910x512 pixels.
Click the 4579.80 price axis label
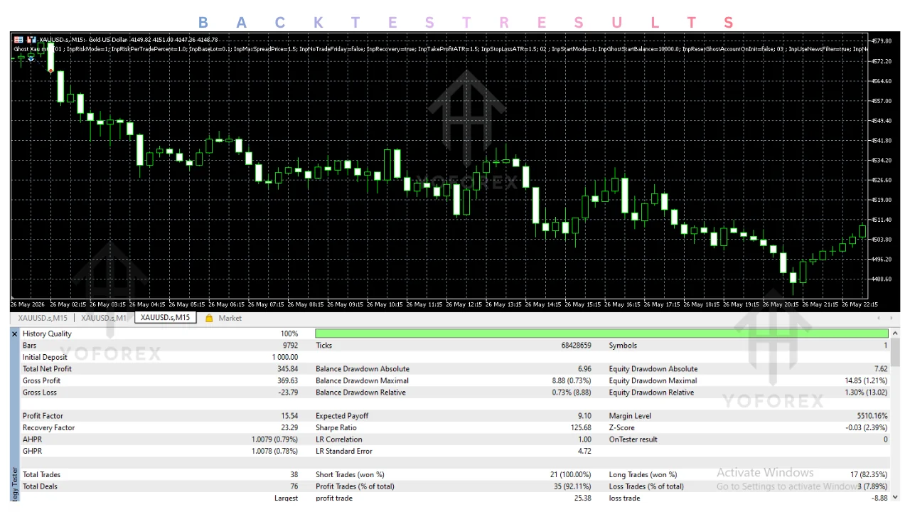point(883,41)
